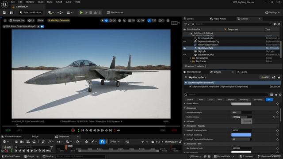This screenshot has width=283, height=159.
Task: Select DirectionalLight in the Outliner
Action: click(205, 38)
